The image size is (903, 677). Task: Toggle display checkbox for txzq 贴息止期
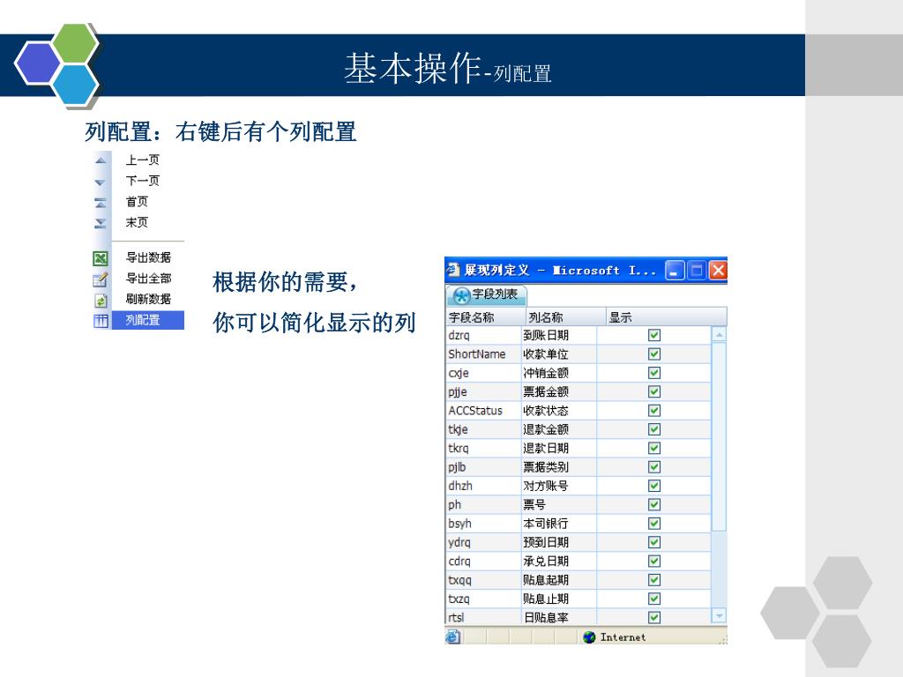pos(654,599)
